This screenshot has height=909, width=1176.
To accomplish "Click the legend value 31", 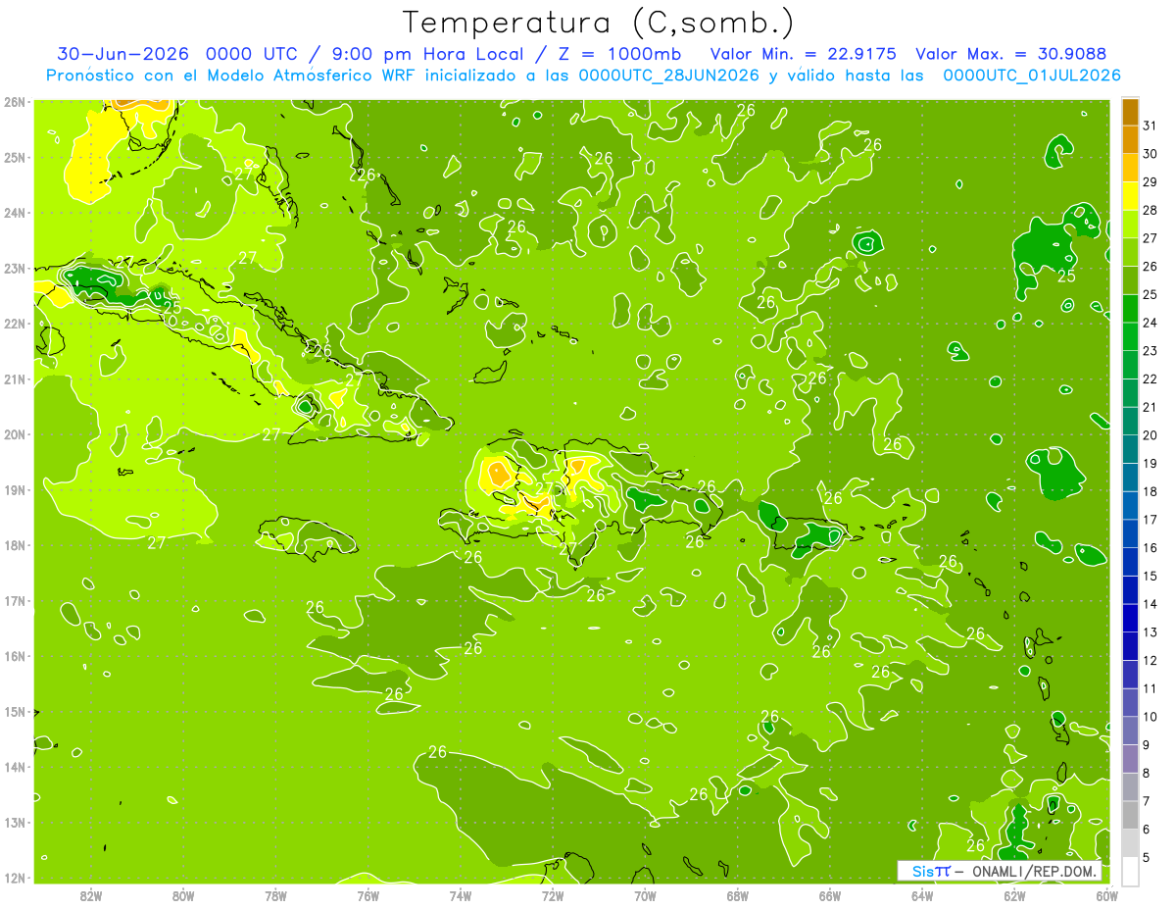I will 1150,126.
